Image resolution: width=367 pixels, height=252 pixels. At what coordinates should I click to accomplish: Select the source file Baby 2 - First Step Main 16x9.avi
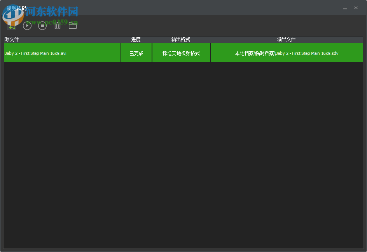coord(62,53)
